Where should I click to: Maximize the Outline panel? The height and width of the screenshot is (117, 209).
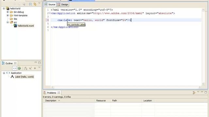click(x=39, y=63)
